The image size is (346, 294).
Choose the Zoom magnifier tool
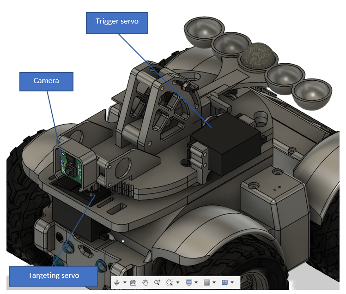tap(157, 282)
